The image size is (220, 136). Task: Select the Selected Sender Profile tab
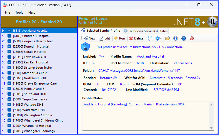tap(101, 31)
